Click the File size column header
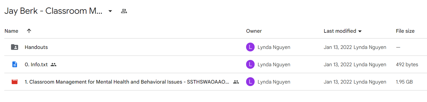This screenshot has height=102, width=427. [405, 31]
